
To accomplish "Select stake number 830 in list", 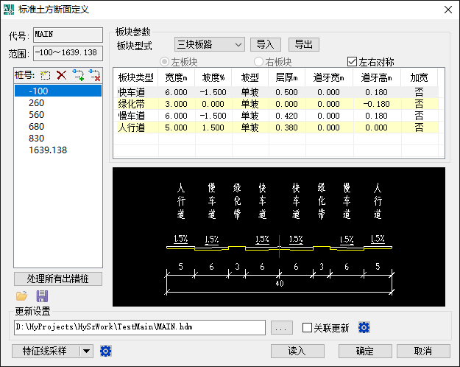I will tap(58, 138).
